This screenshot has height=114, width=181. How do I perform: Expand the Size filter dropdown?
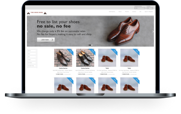[x=32, y=57]
